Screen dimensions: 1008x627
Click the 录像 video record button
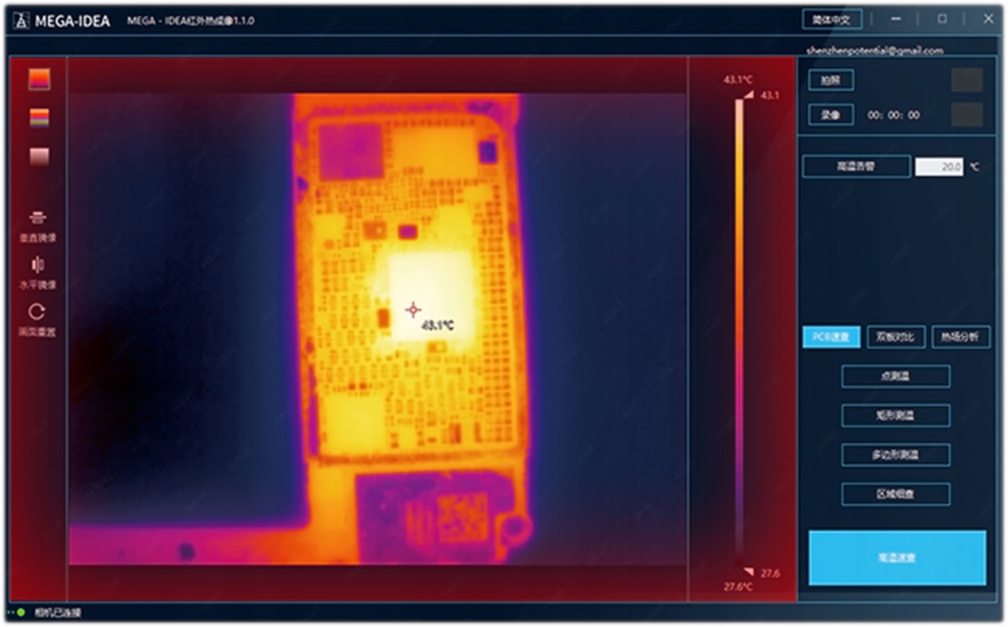(831, 115)
